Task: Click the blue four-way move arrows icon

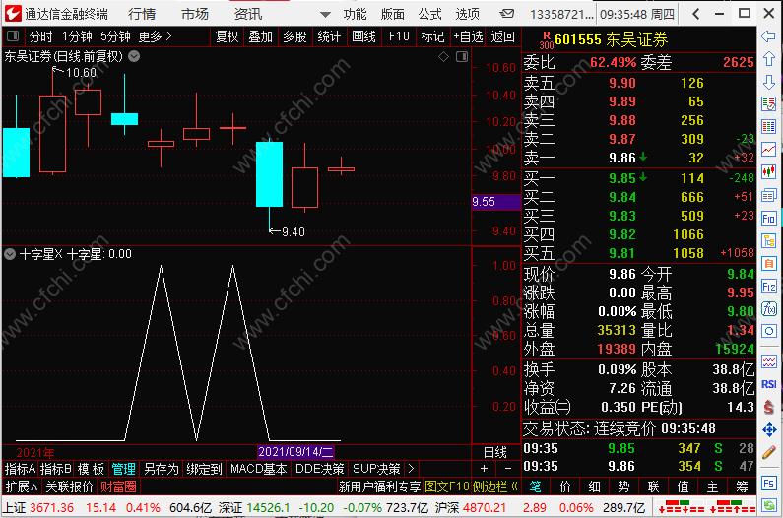Action: pos(768,430)
